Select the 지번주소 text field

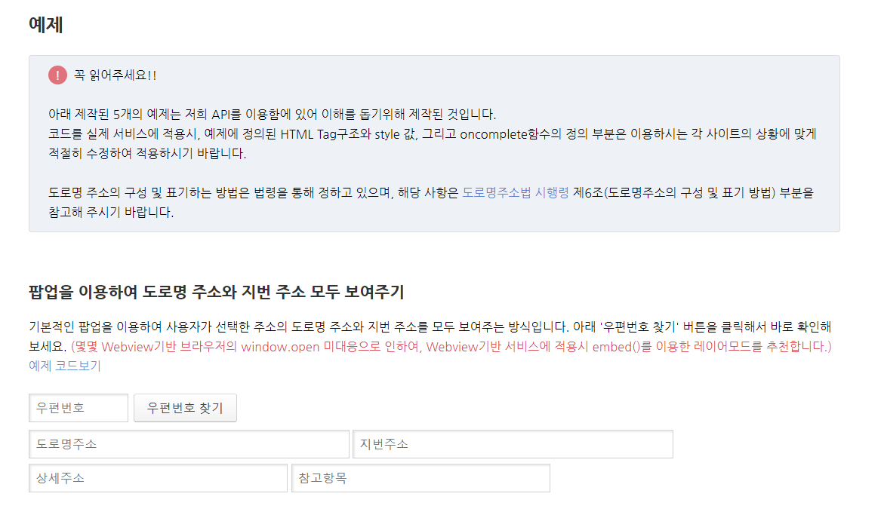coord(513,444)
